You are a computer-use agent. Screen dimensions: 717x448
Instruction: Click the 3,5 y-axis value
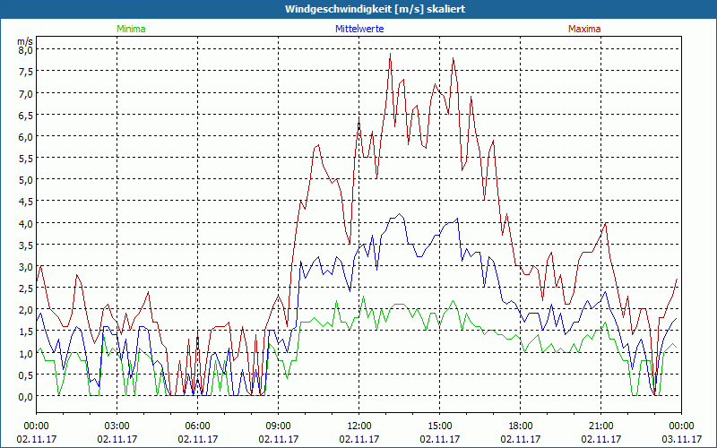point(25,246)
